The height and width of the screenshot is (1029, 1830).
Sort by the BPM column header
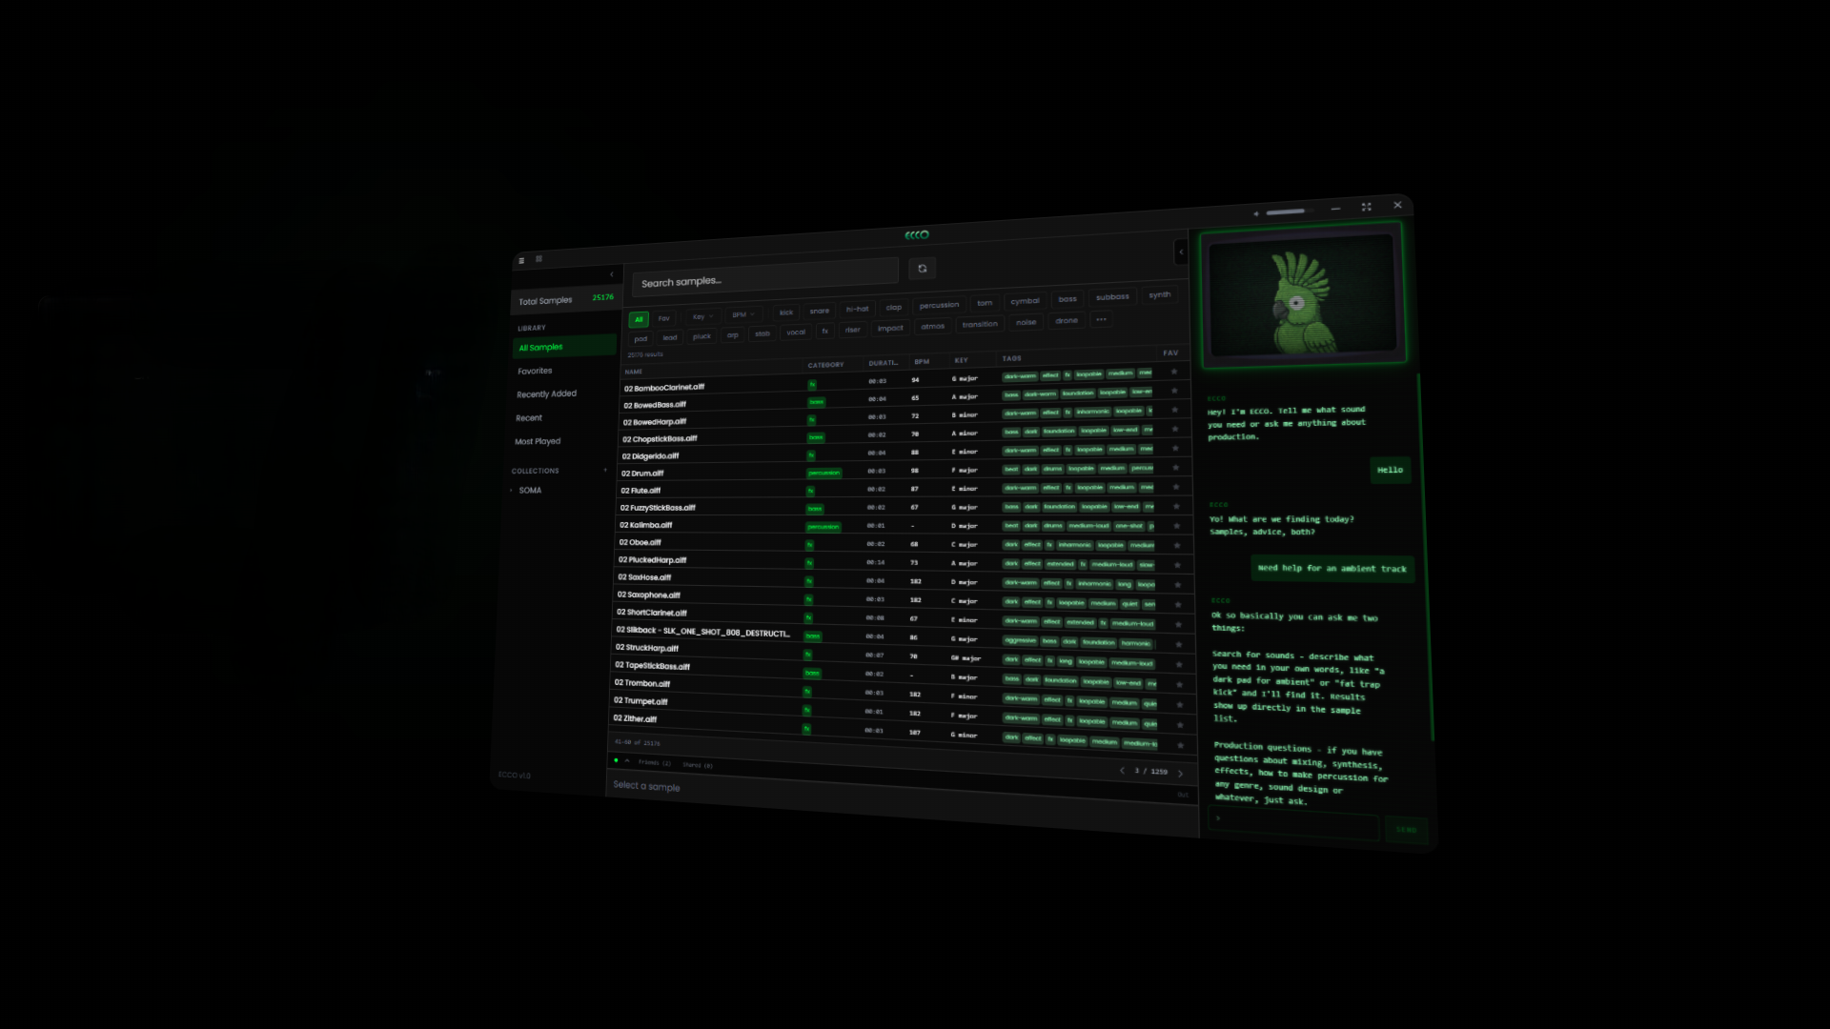tap(922, 361)
